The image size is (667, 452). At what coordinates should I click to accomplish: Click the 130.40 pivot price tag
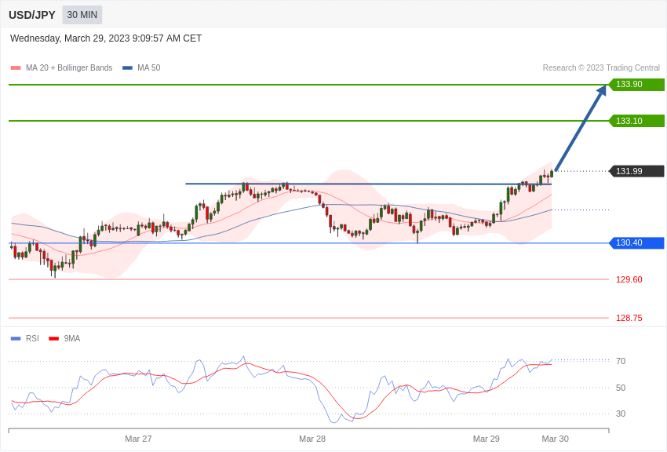[637, 242]
